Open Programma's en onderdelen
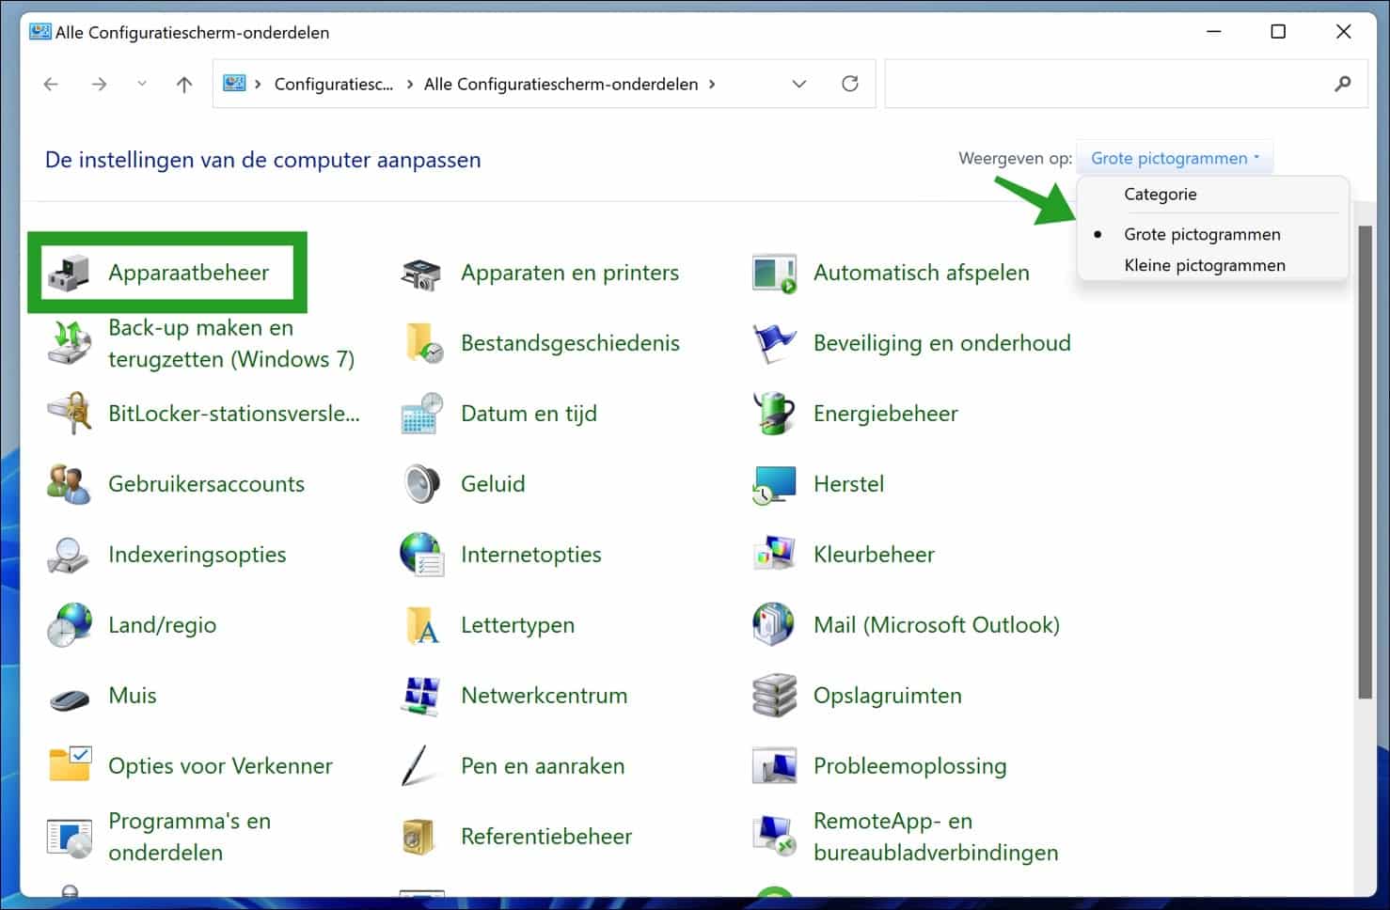Image resolution: width=1390 pixels, height=910 pixels. 189,837
